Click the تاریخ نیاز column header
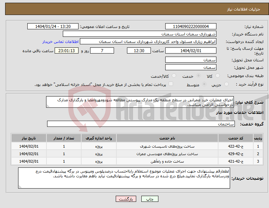The width and height of the screenshot is (269, 208). pyautogui.click(x=29, y=138)
